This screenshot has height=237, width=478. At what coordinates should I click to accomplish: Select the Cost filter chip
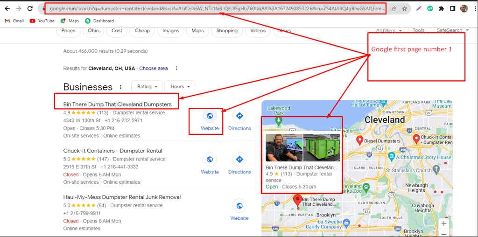tap(117, 30)
